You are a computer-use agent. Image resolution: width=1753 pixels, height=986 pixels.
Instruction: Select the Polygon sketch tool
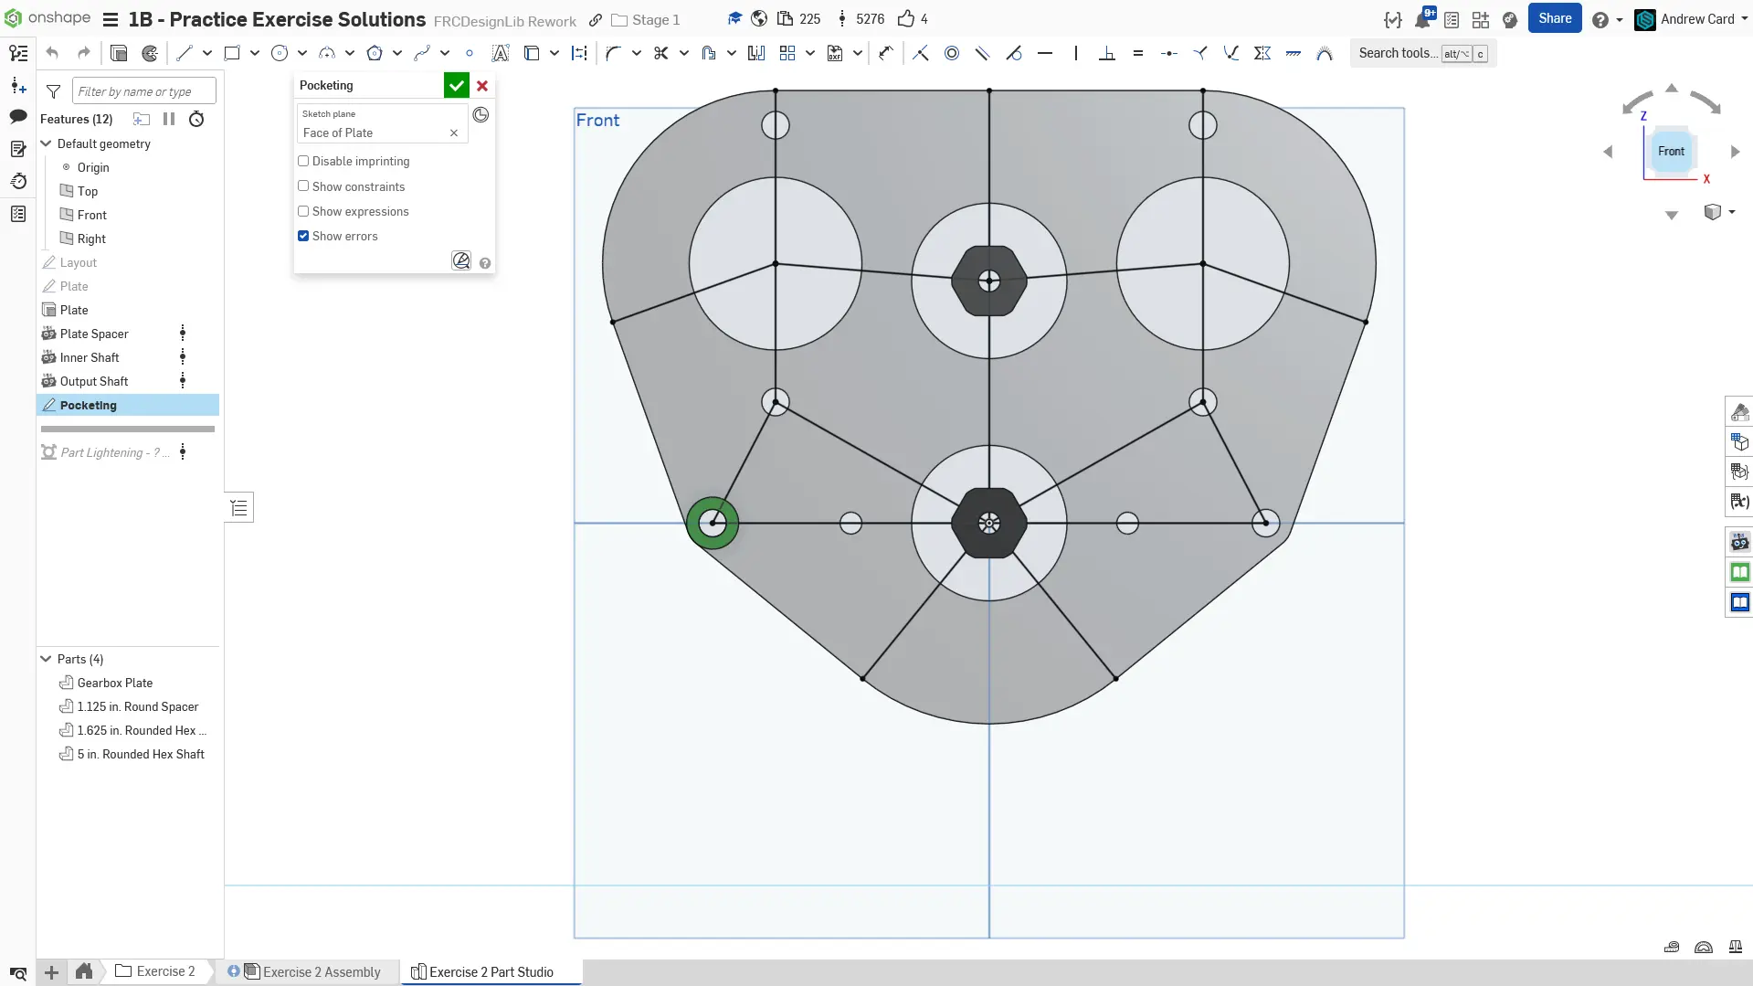tap(375, 53)
